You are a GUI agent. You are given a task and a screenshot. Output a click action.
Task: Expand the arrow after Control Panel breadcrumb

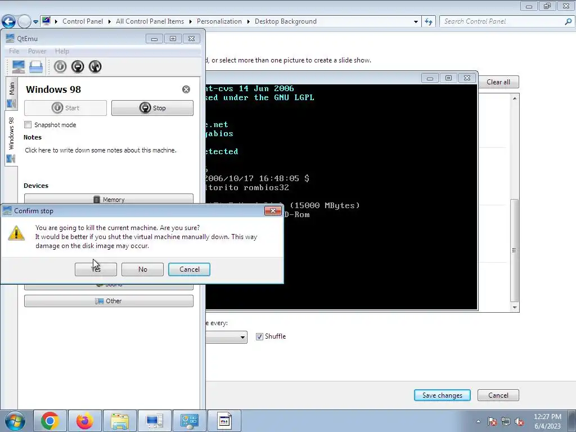110,21
